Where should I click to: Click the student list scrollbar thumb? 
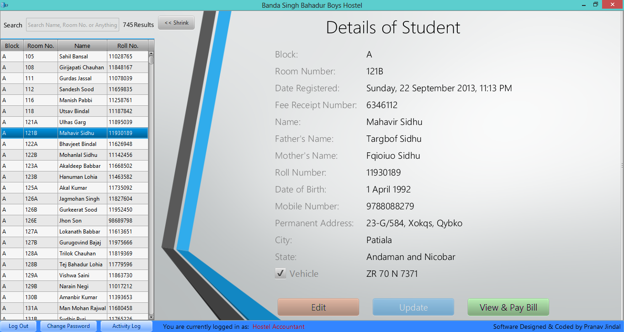click(151, 60)
